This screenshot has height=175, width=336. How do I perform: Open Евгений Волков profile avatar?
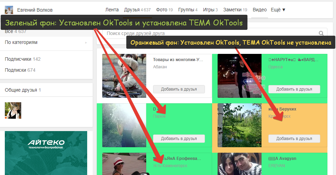(x=9, y=10)
